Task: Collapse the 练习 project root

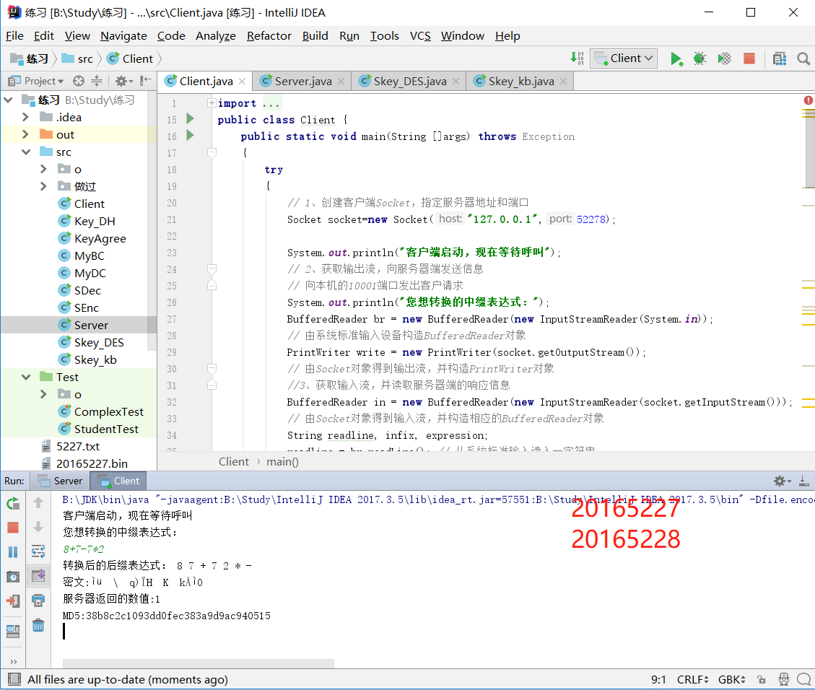Action: coord(9,100)
